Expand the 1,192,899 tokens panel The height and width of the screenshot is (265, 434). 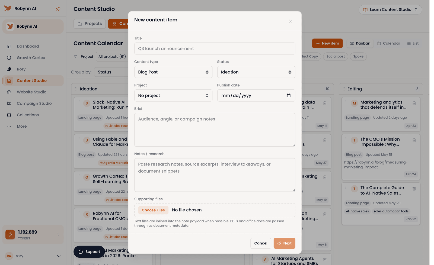coord(33,235)
